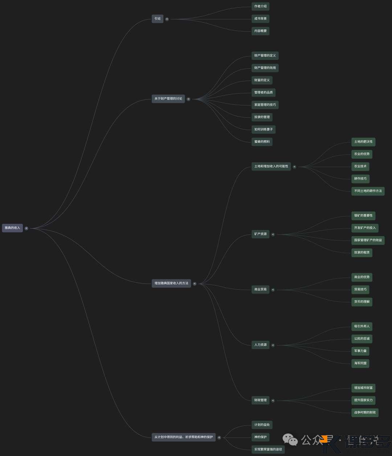The height and width of the screenshot is (456, 392).
Task: Collapse the 关于财产管理的讨论 branch
Action: coord(188,99)
